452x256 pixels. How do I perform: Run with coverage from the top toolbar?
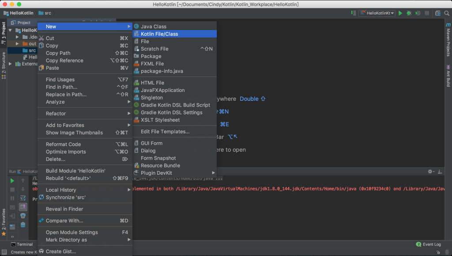(x=418, y=13)
